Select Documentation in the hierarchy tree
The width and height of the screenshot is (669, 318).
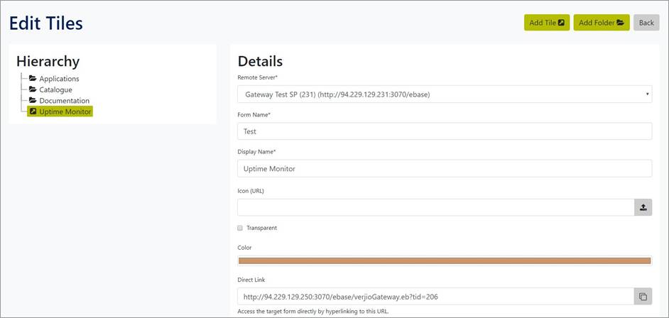64,101
